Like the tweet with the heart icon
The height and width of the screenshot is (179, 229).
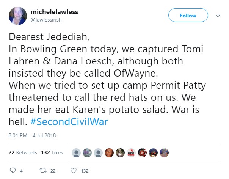[74, 171]
